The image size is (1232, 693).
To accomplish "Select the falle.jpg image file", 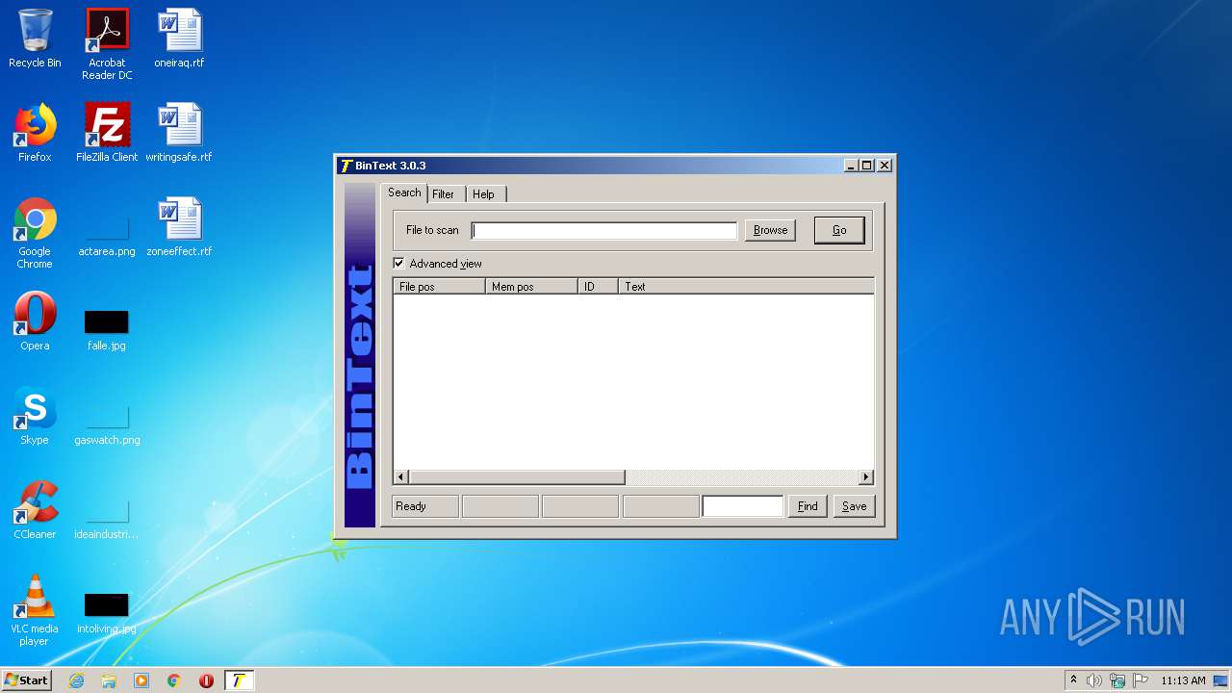I will coord(107,329).
